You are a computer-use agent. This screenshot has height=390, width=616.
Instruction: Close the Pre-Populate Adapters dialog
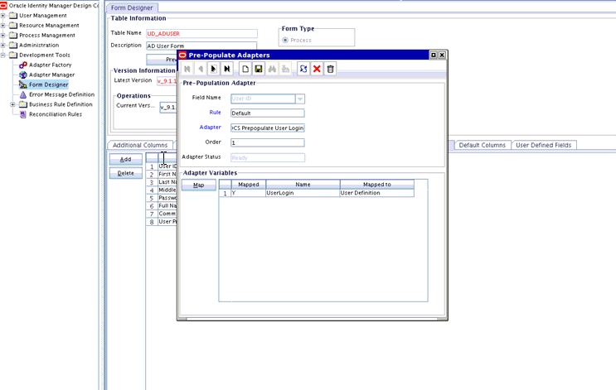tap(442, 55)
